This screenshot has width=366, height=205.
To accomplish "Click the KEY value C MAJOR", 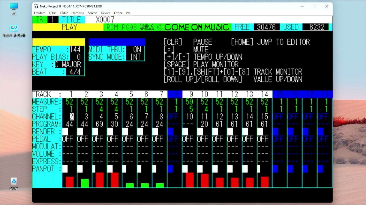I will tap(68, 64).
